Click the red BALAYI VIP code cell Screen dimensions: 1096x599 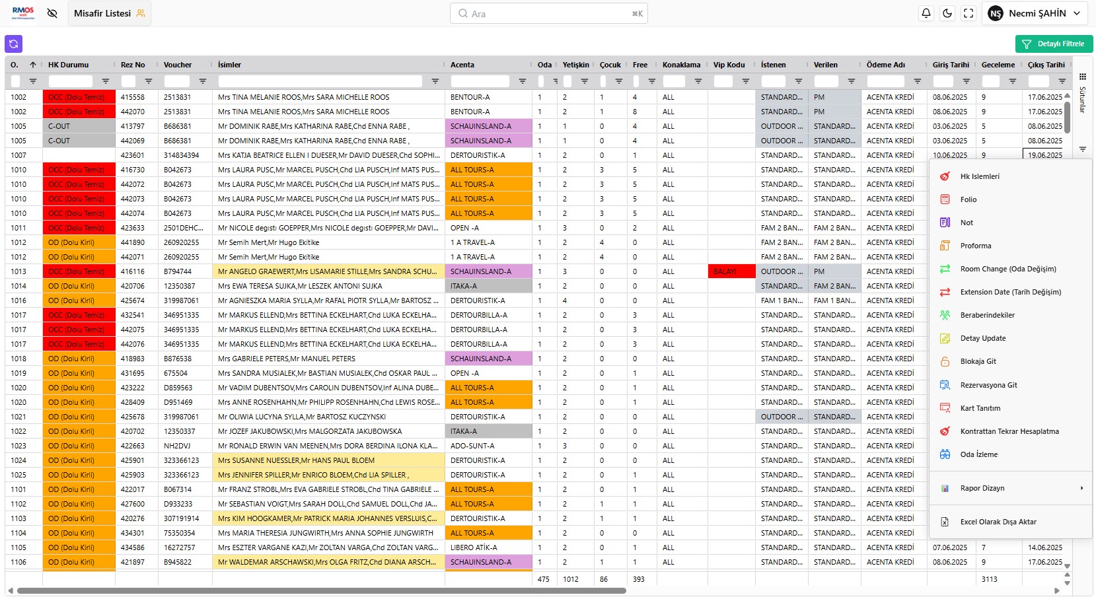click(x=731, y=271)
